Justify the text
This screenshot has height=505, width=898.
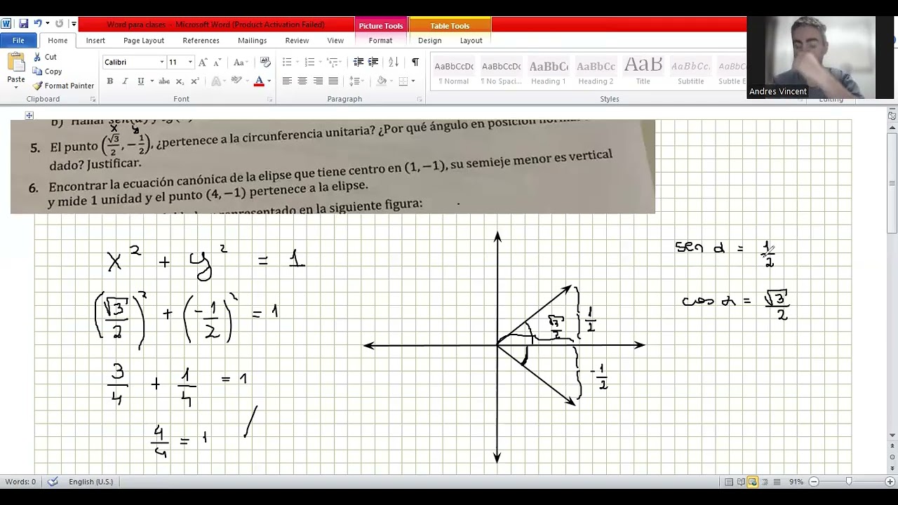[x=333, y=81]
